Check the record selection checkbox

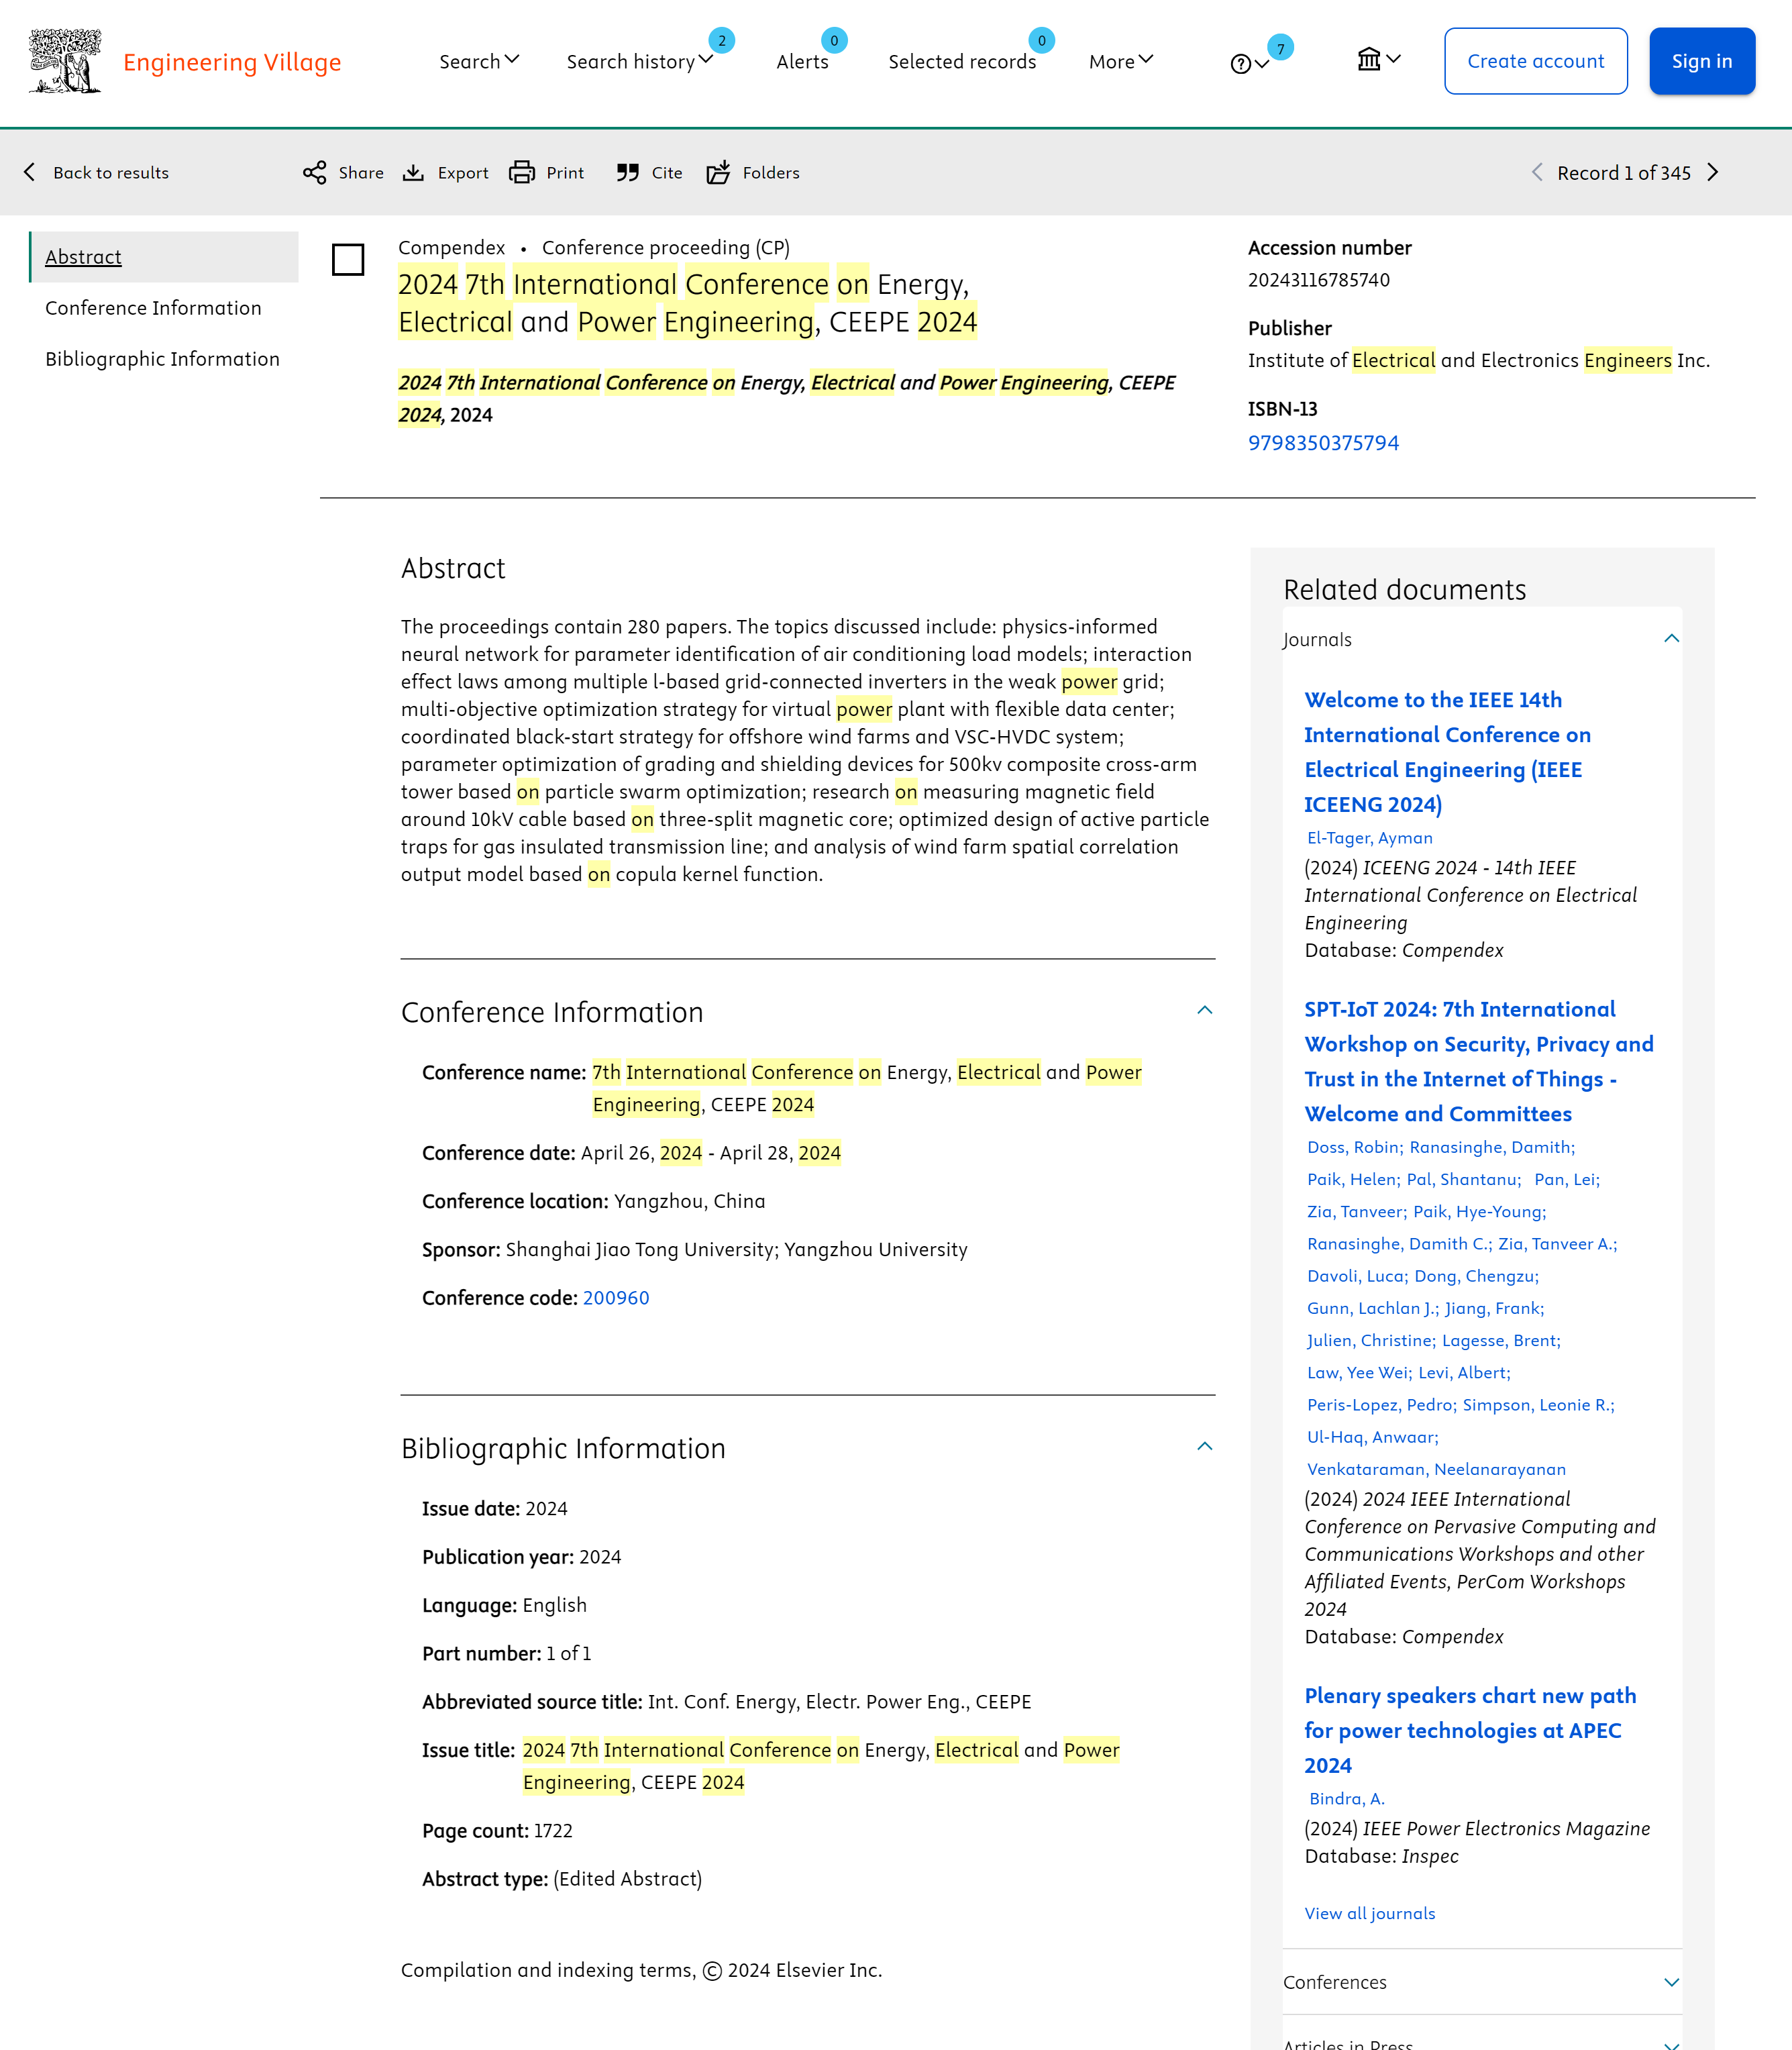pyautogui.click(x=348, y=260)
